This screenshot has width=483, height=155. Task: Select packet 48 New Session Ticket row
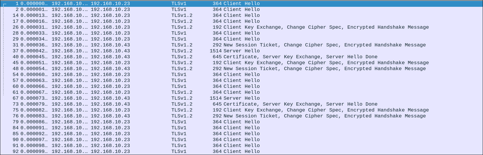[x=241, y=69]
